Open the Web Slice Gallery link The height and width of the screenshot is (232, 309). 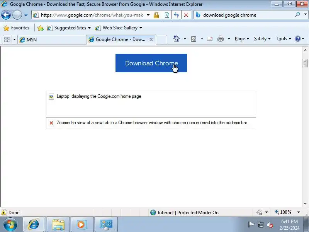tap(119, 28)
